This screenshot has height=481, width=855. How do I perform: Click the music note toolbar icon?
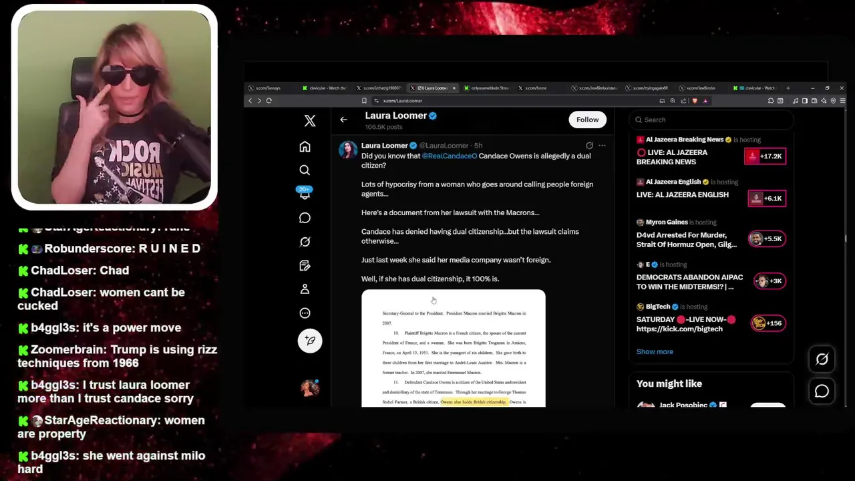[796, 101]
